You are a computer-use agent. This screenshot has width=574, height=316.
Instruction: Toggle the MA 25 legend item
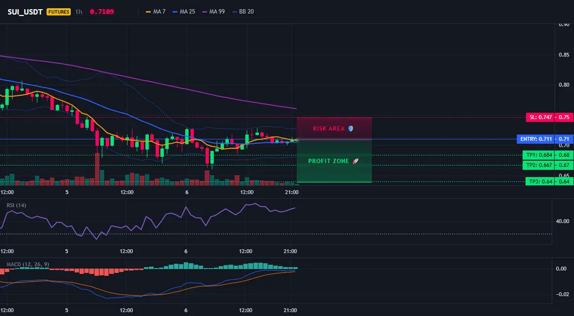coord(184,12)
